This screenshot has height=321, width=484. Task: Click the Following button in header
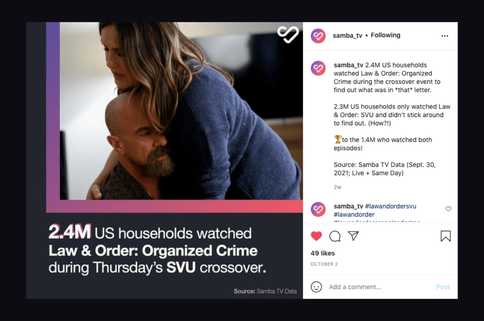click(x=386, y=35)
